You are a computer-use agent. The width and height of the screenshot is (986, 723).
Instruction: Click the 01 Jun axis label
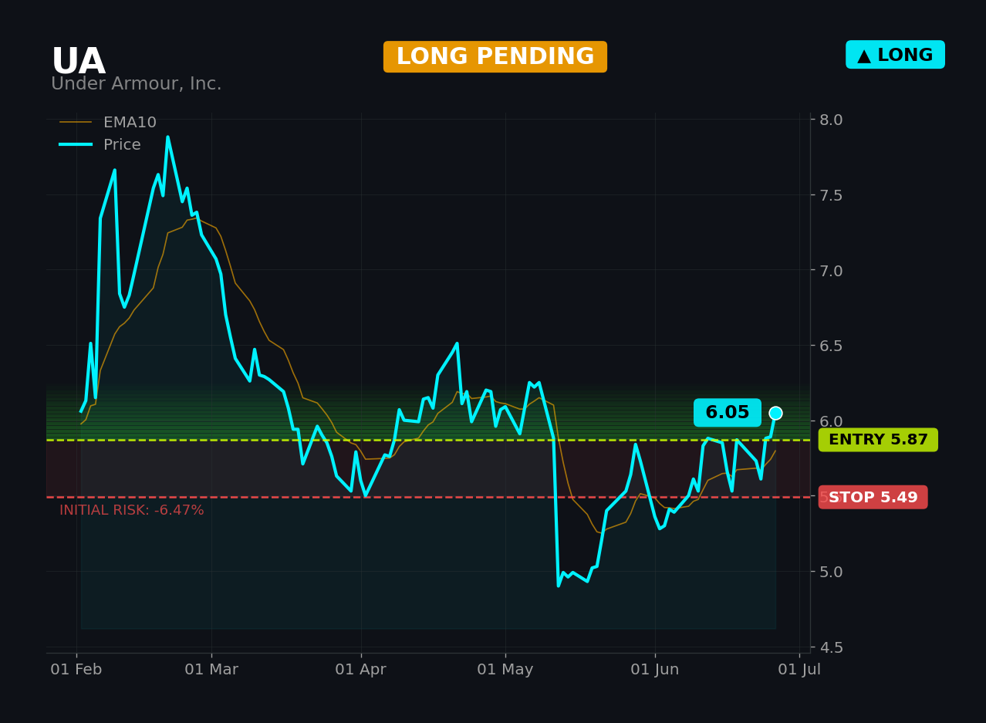point(655,670)
